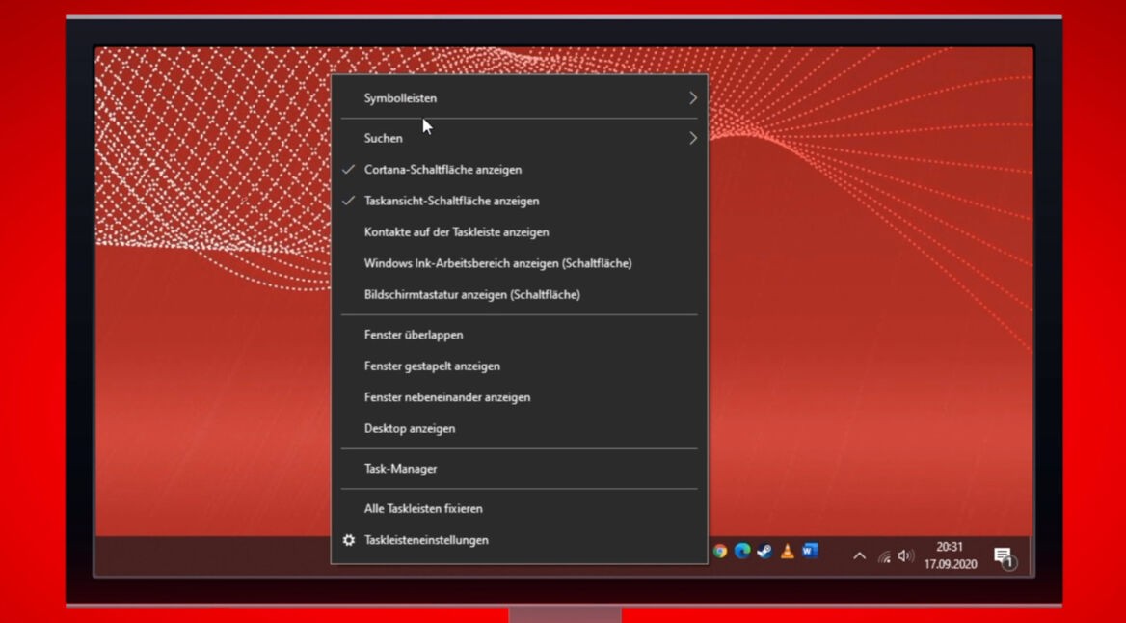Expand the Symbolleisten submenu
The width and height of the screenshot is (1126, 623).
521,97
